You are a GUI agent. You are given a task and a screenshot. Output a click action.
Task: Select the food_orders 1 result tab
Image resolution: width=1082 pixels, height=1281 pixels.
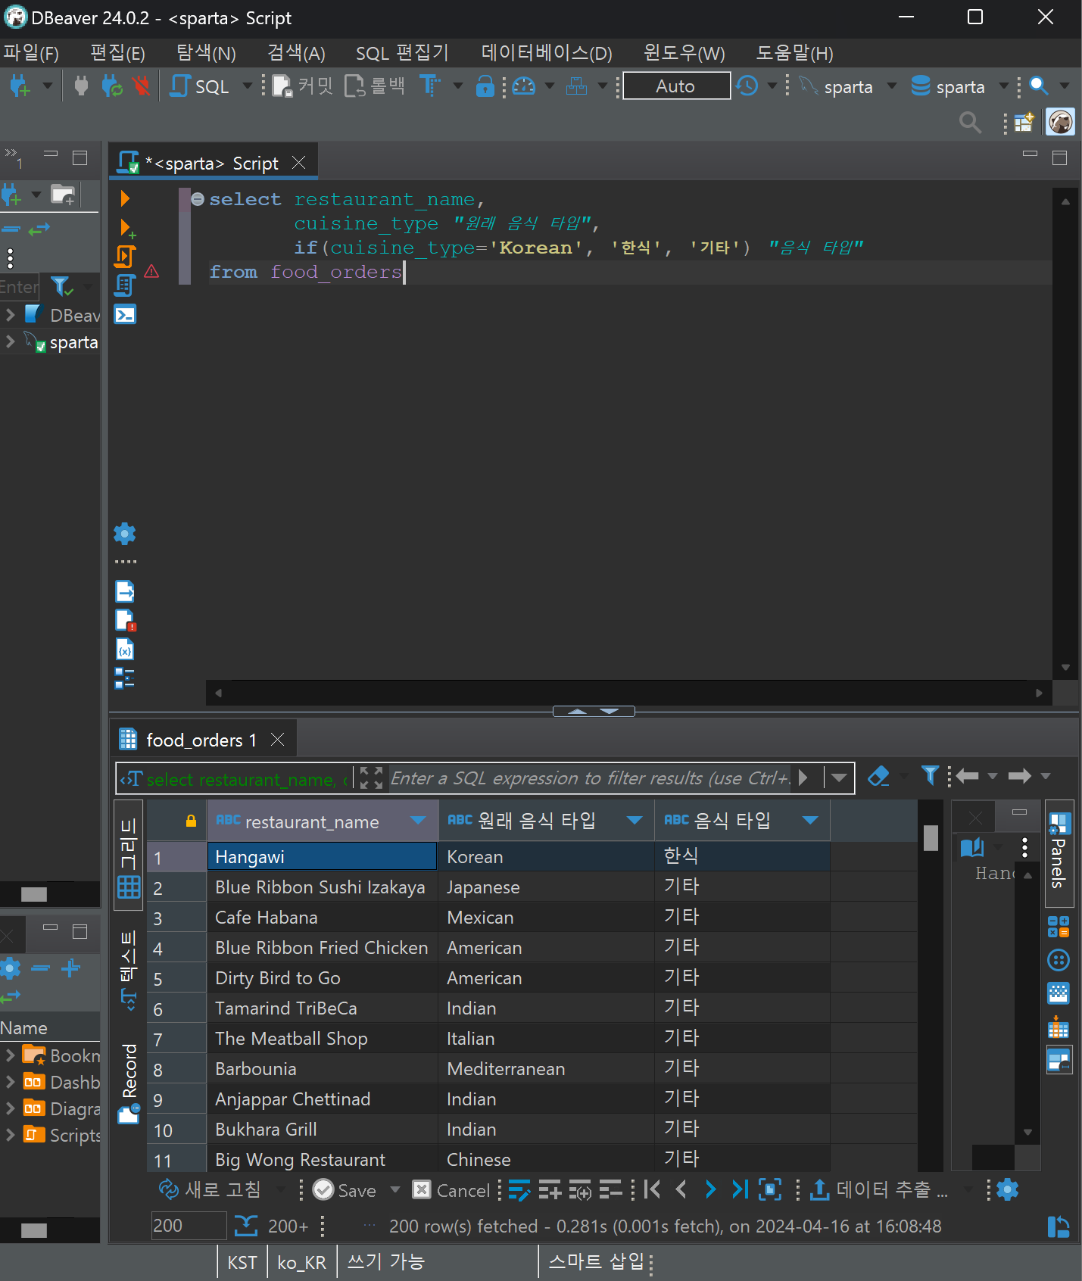(200, 740)
